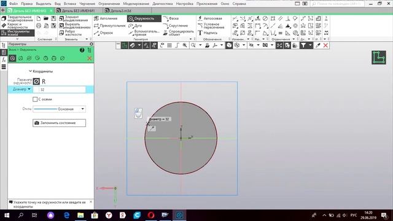Select the Фаска chamfer tool
Viewport: 393px width, 221px height.
point(171,18)
